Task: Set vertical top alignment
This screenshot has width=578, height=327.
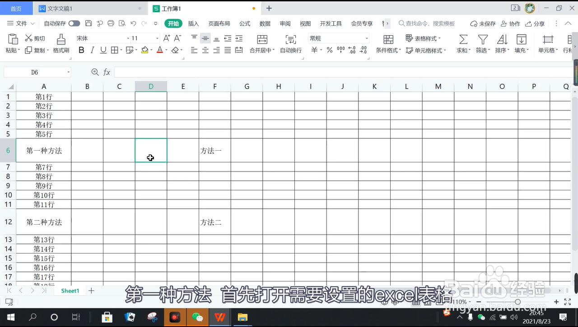Action: click(x=194, y=38)
